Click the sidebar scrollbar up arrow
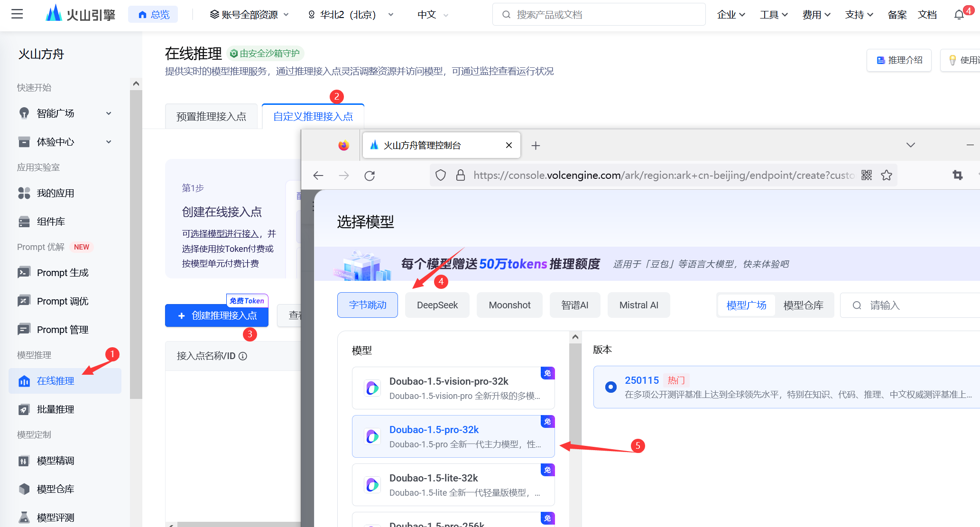Screen dimensions: 980x527 (136, 83)
